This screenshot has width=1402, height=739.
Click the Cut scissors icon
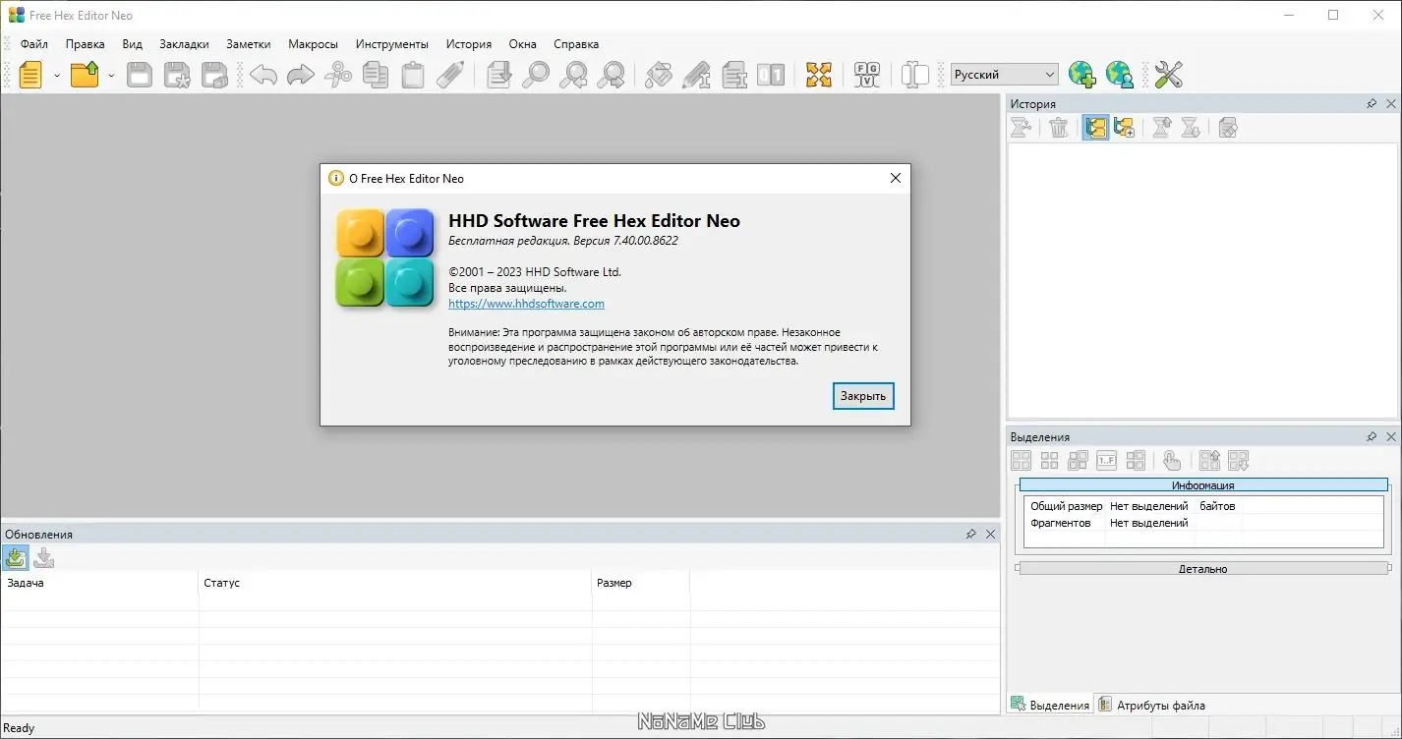click(338, 75)
